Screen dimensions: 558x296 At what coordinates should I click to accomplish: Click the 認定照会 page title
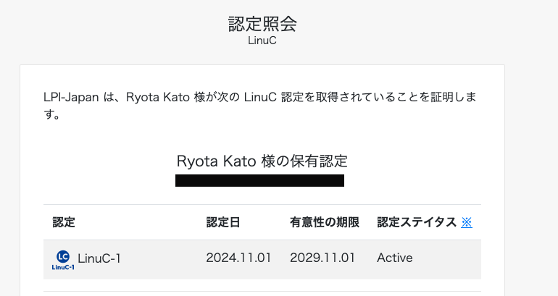pos(262,23)
